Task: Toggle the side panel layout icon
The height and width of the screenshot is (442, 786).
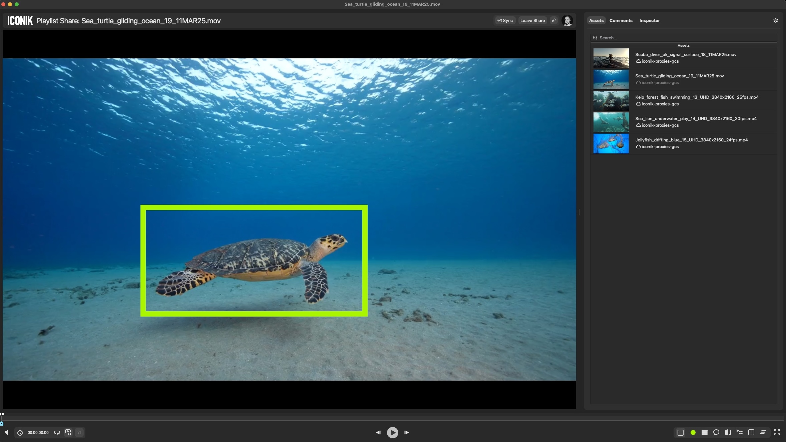Action: click(x=751, y=433)
